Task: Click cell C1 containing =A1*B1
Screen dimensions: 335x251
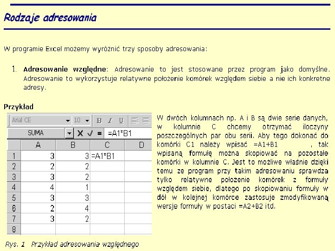Action: tap(107, 156)
